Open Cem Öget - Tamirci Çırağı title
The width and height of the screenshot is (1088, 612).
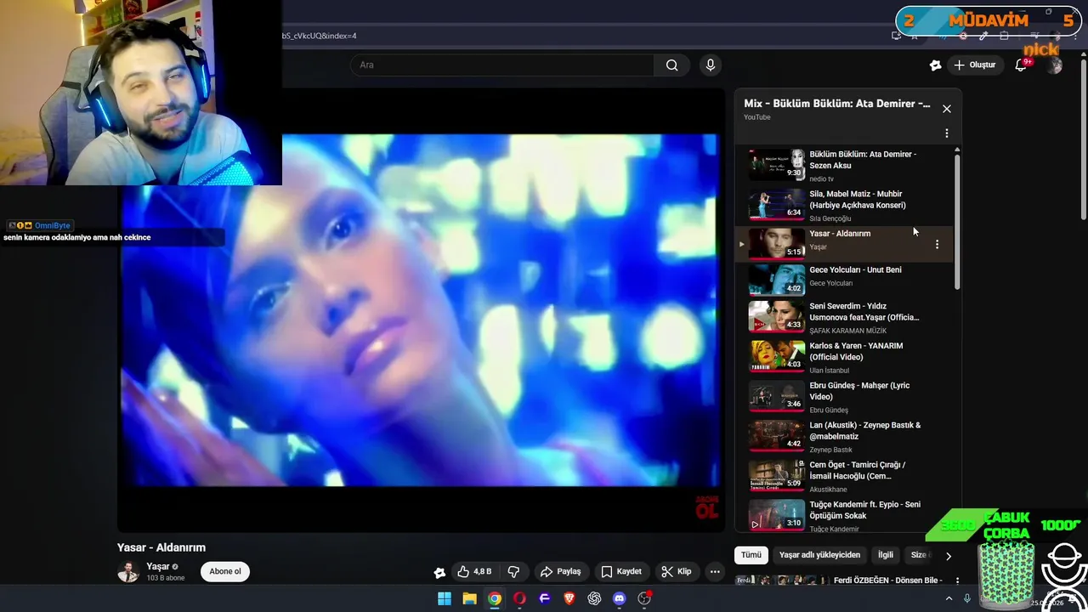857,471
